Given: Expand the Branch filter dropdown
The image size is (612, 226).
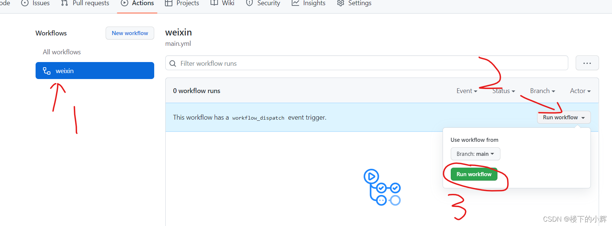Looking at the screenshot, I should tap(542, 91).
